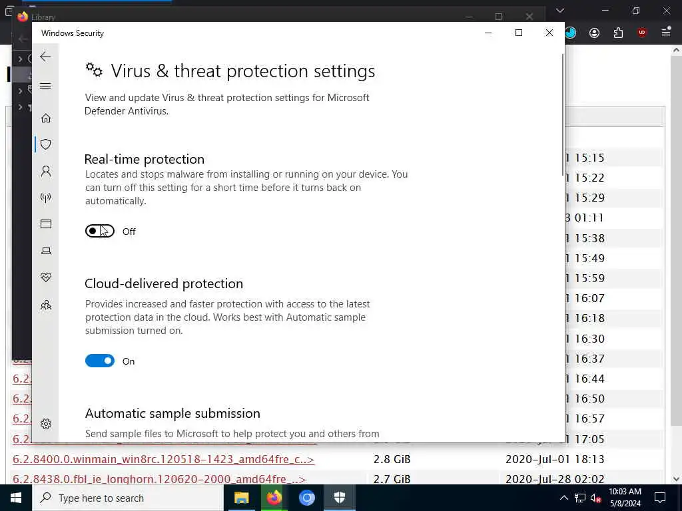The width and height of the screenshot is (682, 511).
Task: Switch to Firefox in the taskbar
Action: click(x=274, y=498)
